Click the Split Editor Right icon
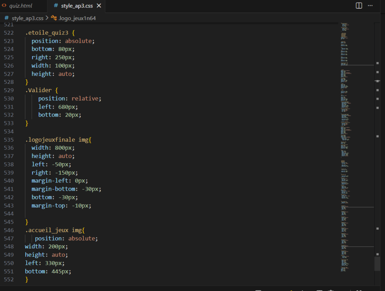 click(x=359, y=6)
